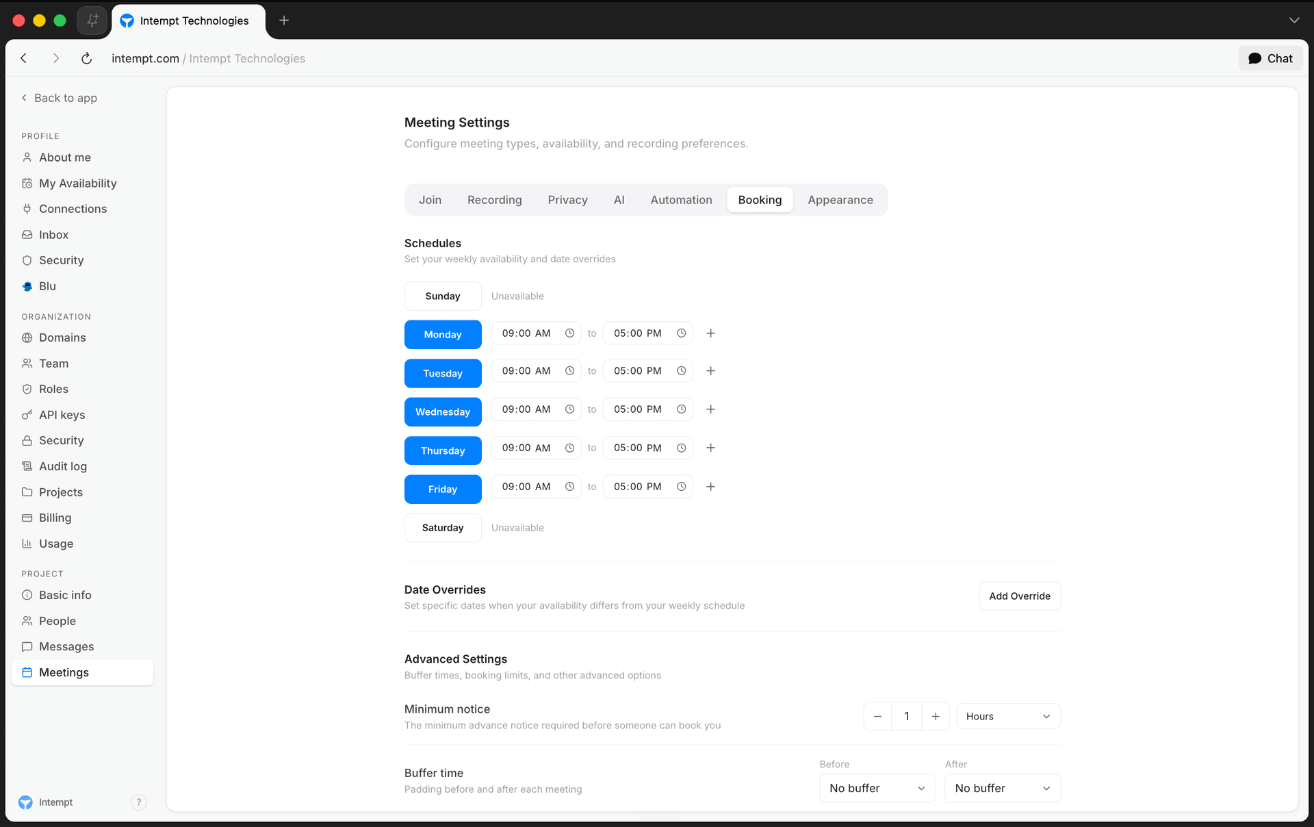The image size is (1314, 827).
Task: Click the Tuesday start-time clock icon
Action: [569, 371]
